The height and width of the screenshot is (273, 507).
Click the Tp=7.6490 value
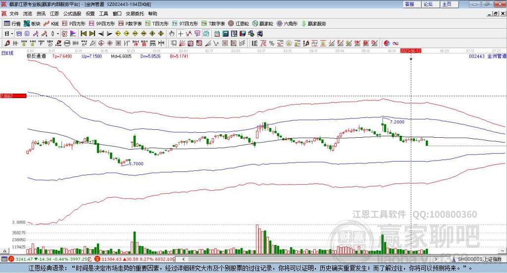[62, 56]
